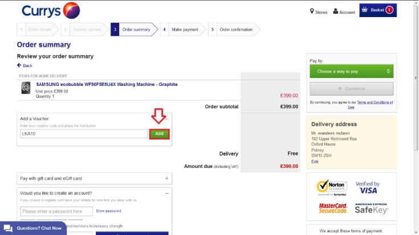The height and width of the screenshot is (235, 419).
Task: Click the Currys logo
Action: coord(51,11)
